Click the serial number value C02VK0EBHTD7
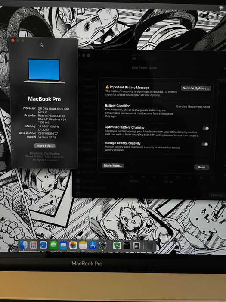 click(x=48, y=133)
